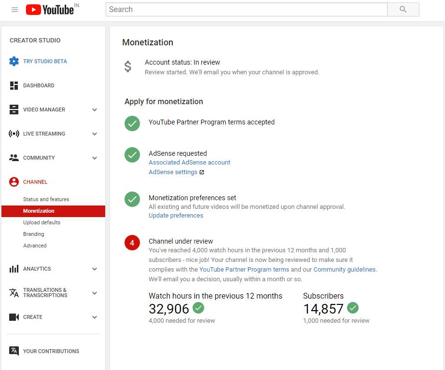Click the 'Apply for monetization' heading
445x370 pixels.
click(x=164, y=102)
